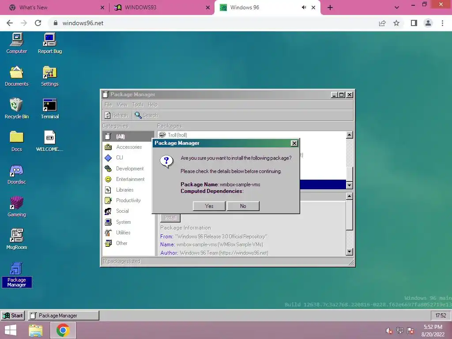Select the Productivity category
The width and height of the screenshot is (452, 339).
click(128, 200)
